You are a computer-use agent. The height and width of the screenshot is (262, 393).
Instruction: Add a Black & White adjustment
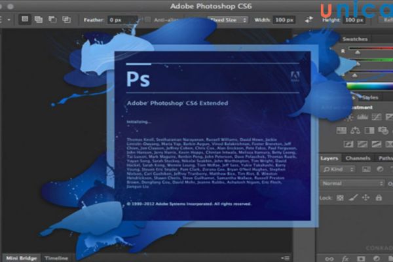click(x=369, y=130)
